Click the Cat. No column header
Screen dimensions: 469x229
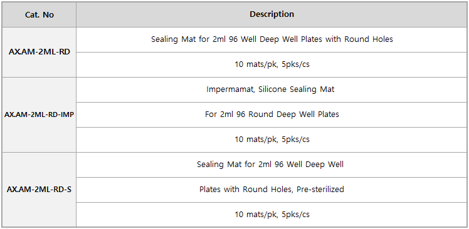tap(40, 14)
